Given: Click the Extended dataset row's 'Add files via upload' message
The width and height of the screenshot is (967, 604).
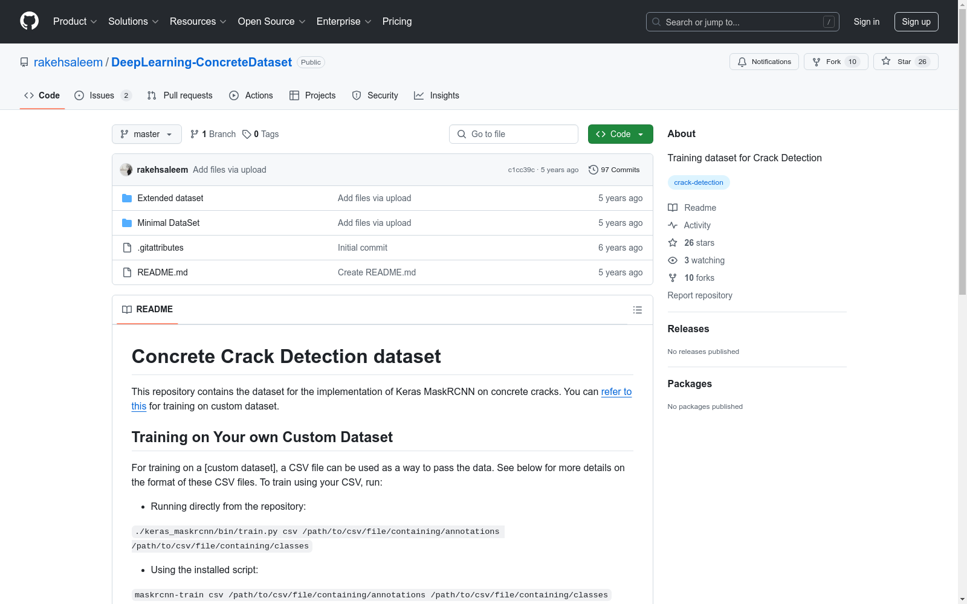Looking at the screenshot, I should (374, 198).
